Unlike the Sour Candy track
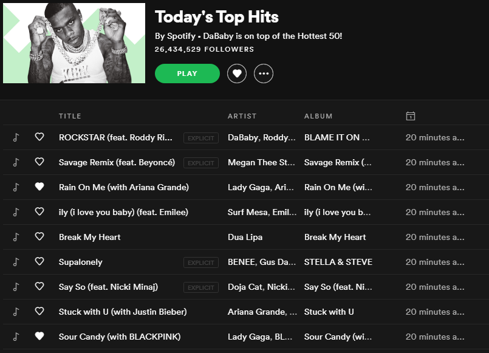The image size is (489, 353). pyautogui.click(x=39, y=336)
